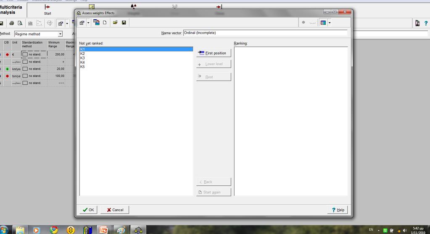Select K3 in the Not yet ranked list

[x=136, y=58]
